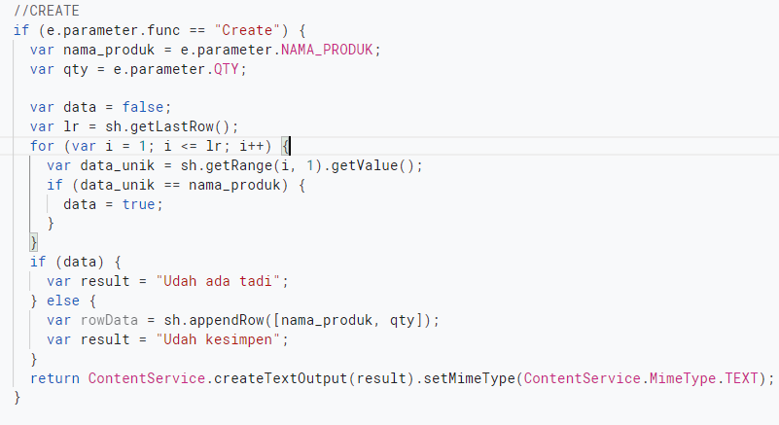The height and width of the screenshot is (425, 779).
Task: Click the 'for' loop keyword
Action: (x=42, y=146)
